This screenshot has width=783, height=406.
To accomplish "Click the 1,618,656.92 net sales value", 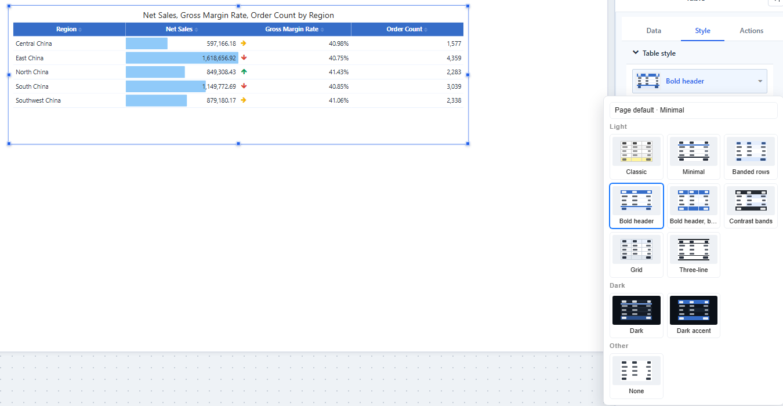I will [x=219, y=58].
